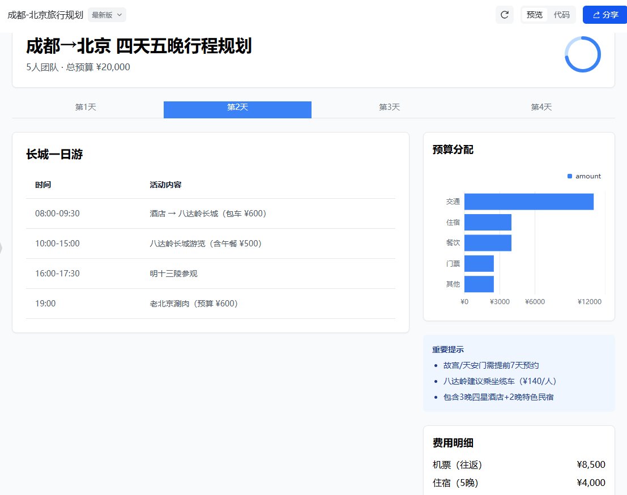Image resolution: width=627 pixels, height=495 pixels.
Task: Click the 其他 bar in budget chart
Action: pyautogui.click(x=479, y=284)
